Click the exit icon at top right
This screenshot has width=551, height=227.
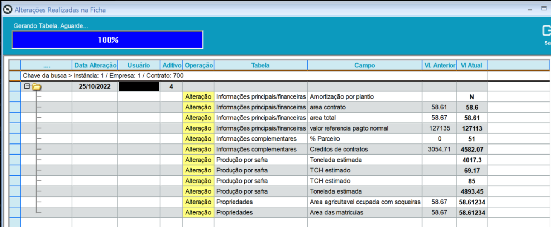[546, 31]
